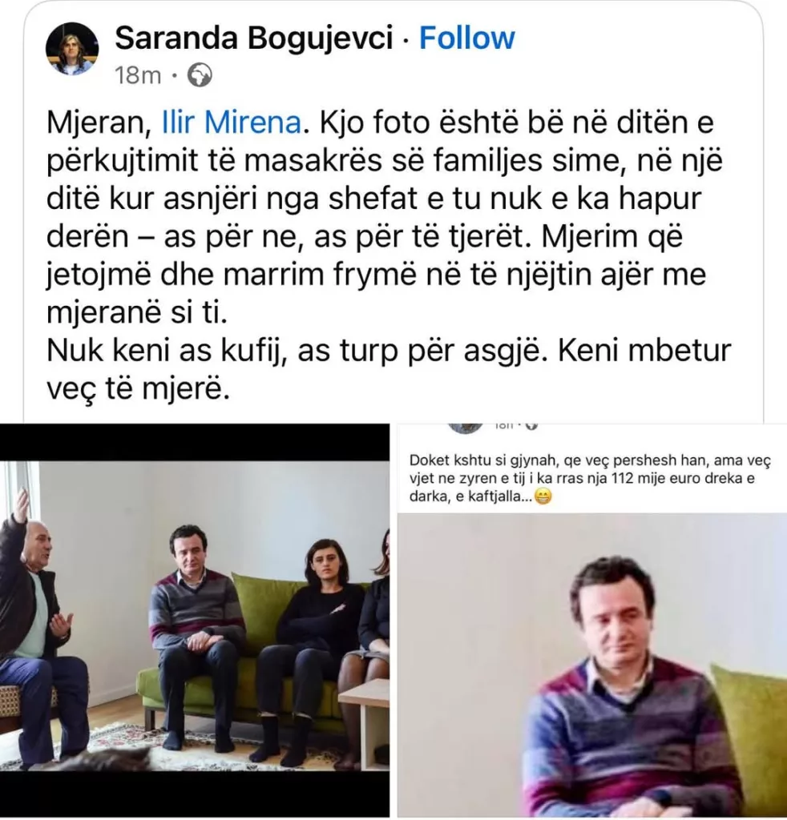
Task: Open the poster's round profile avatar
Action: point(72,49)
